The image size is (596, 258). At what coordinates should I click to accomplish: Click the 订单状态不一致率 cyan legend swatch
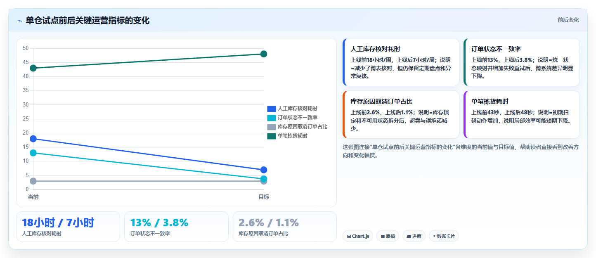tap(271, 118)
